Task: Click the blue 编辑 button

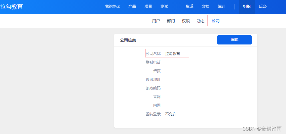Action: click(234, 40)
